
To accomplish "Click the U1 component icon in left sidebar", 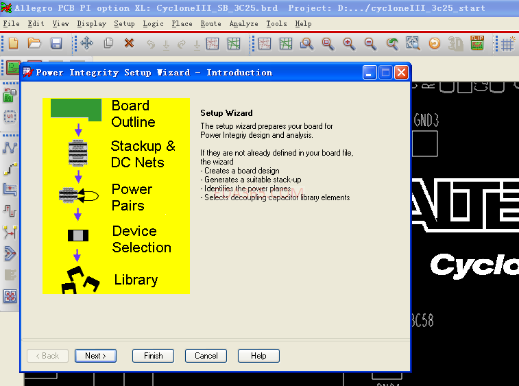I will coord(10,117).
